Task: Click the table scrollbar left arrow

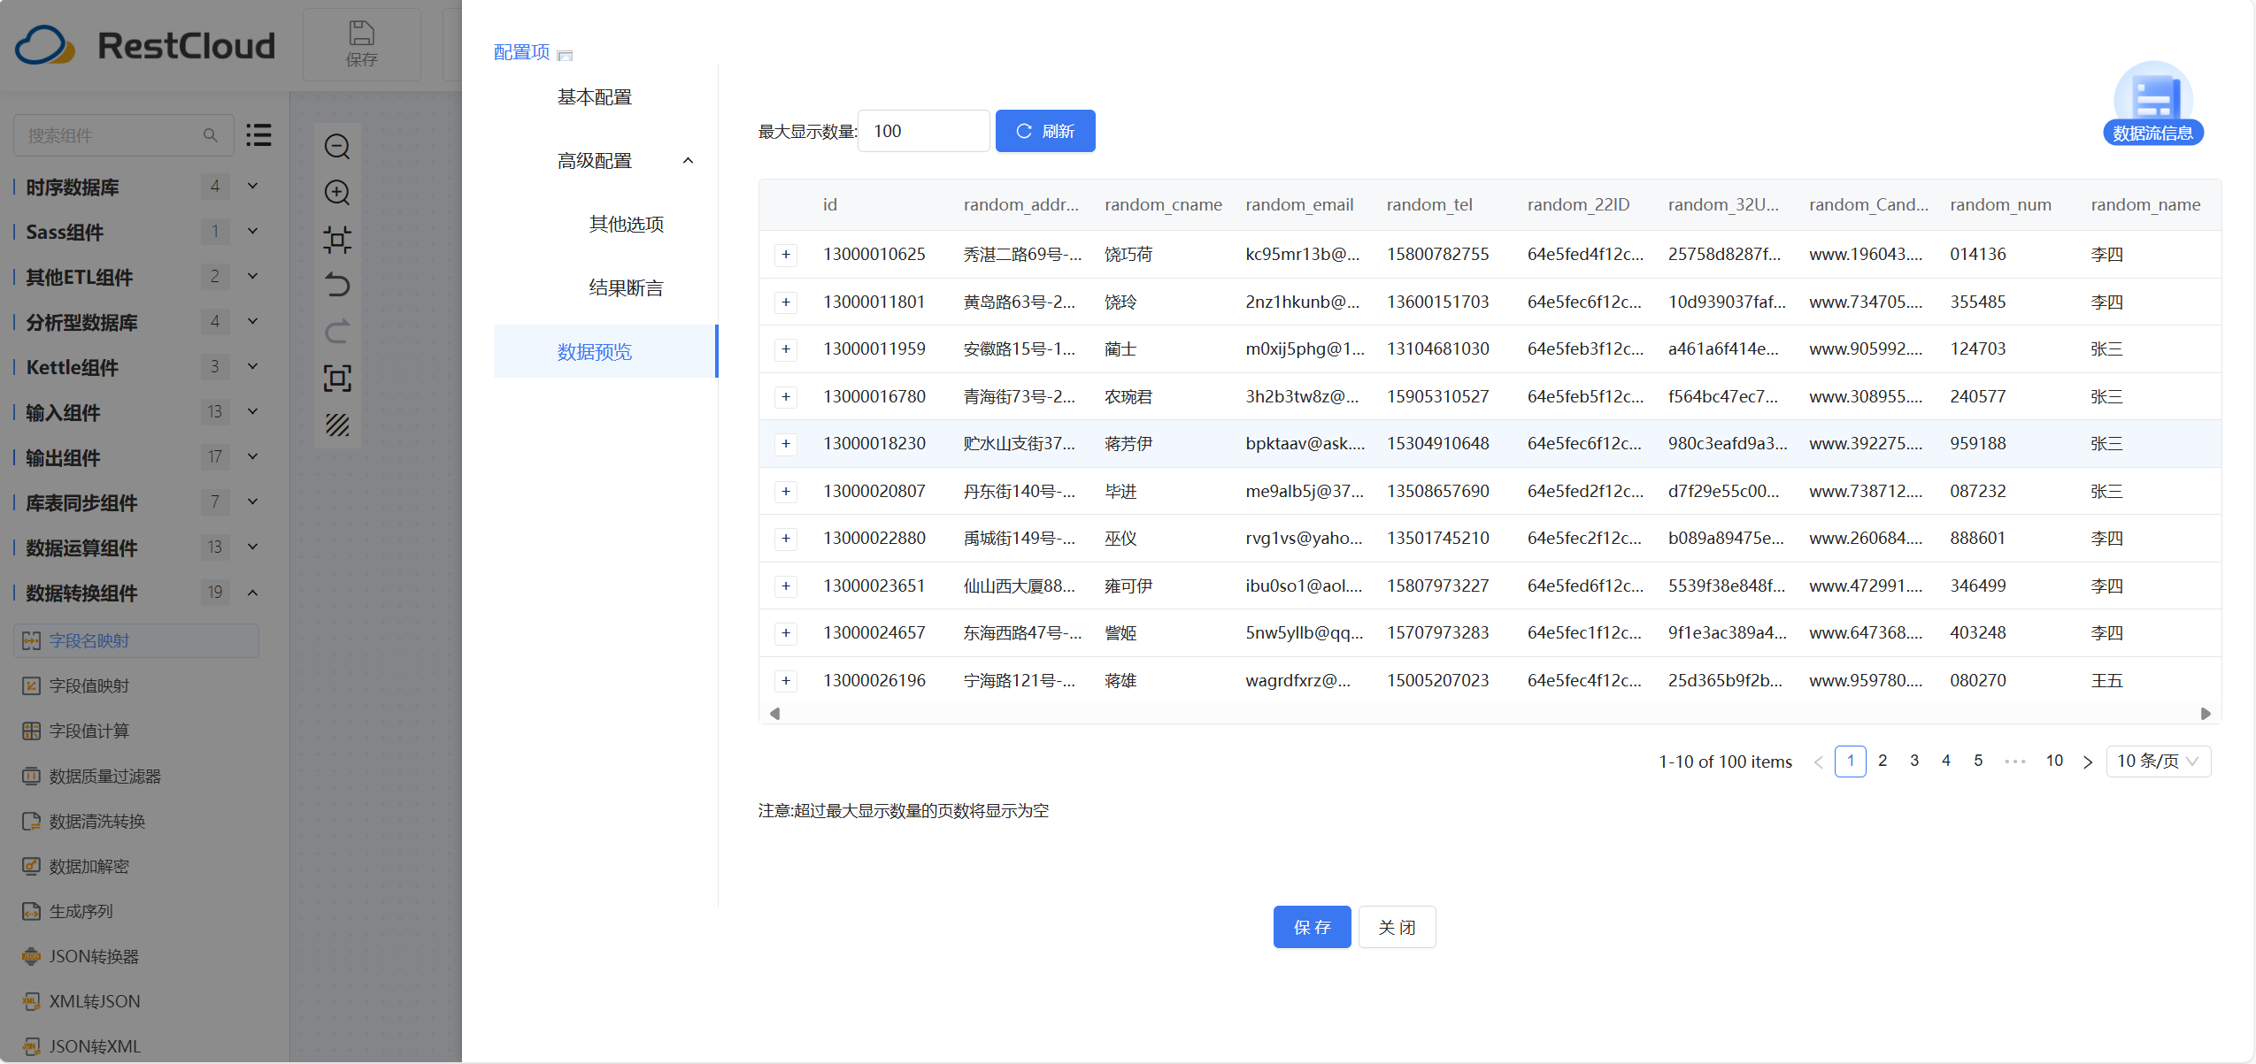Action: coord(774,714)
